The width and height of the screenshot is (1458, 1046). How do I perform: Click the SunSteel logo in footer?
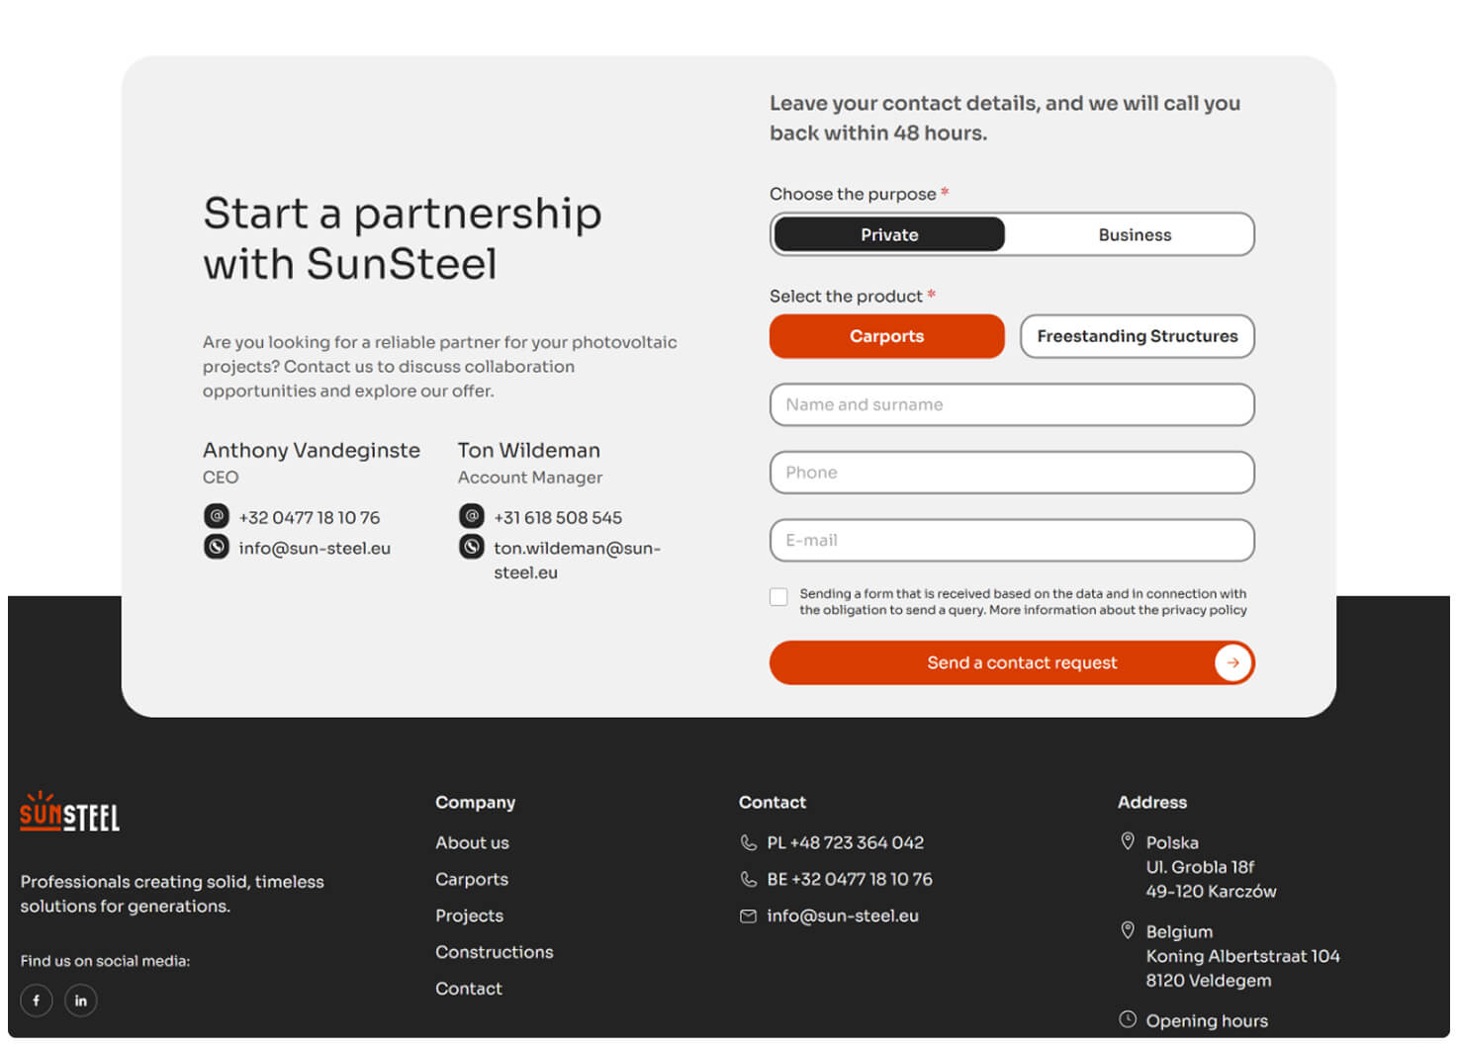point(69,813)
